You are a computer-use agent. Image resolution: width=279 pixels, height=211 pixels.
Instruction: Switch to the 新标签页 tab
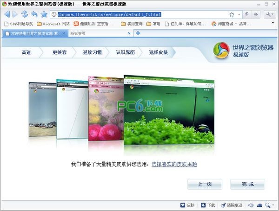(100, 33)
